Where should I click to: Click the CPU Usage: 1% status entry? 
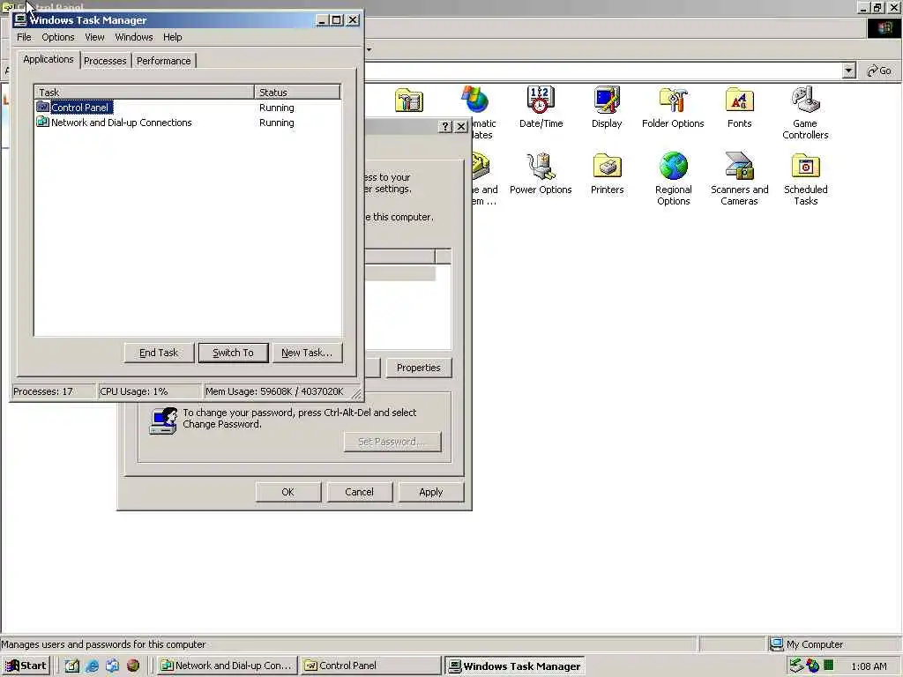[150, 391]
